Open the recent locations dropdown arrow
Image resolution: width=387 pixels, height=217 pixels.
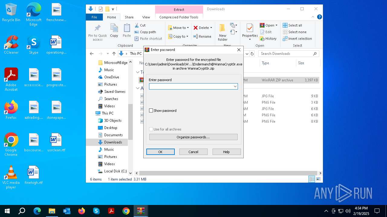click(x=107, y=54)
